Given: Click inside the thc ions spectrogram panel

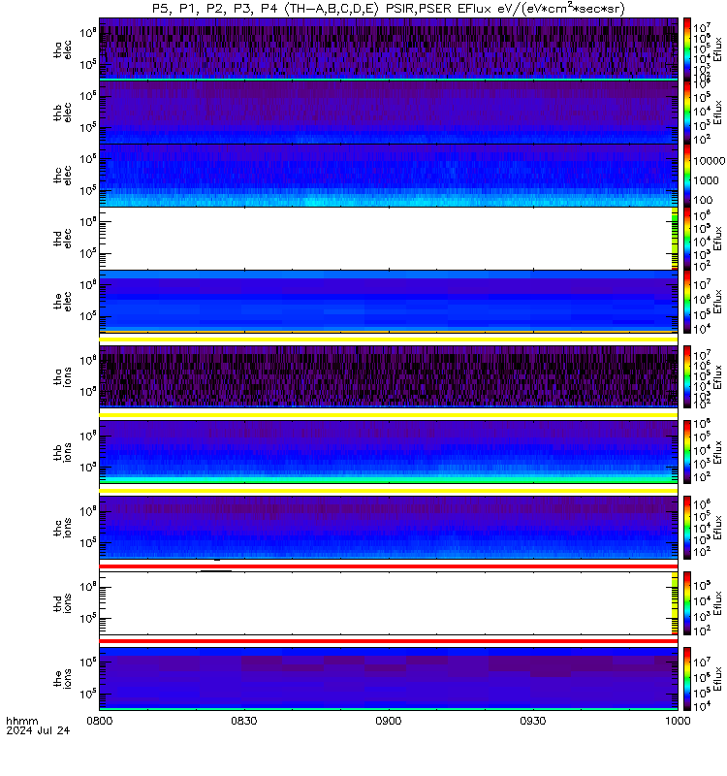Looking at the screenshot, I should coord(389,528).
